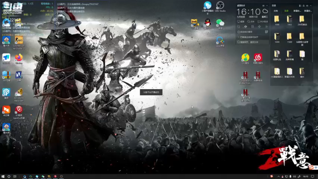Show hidden tray icons chevron
The width and height of the screenshot is (318, 179).
[x=279, y=177]
